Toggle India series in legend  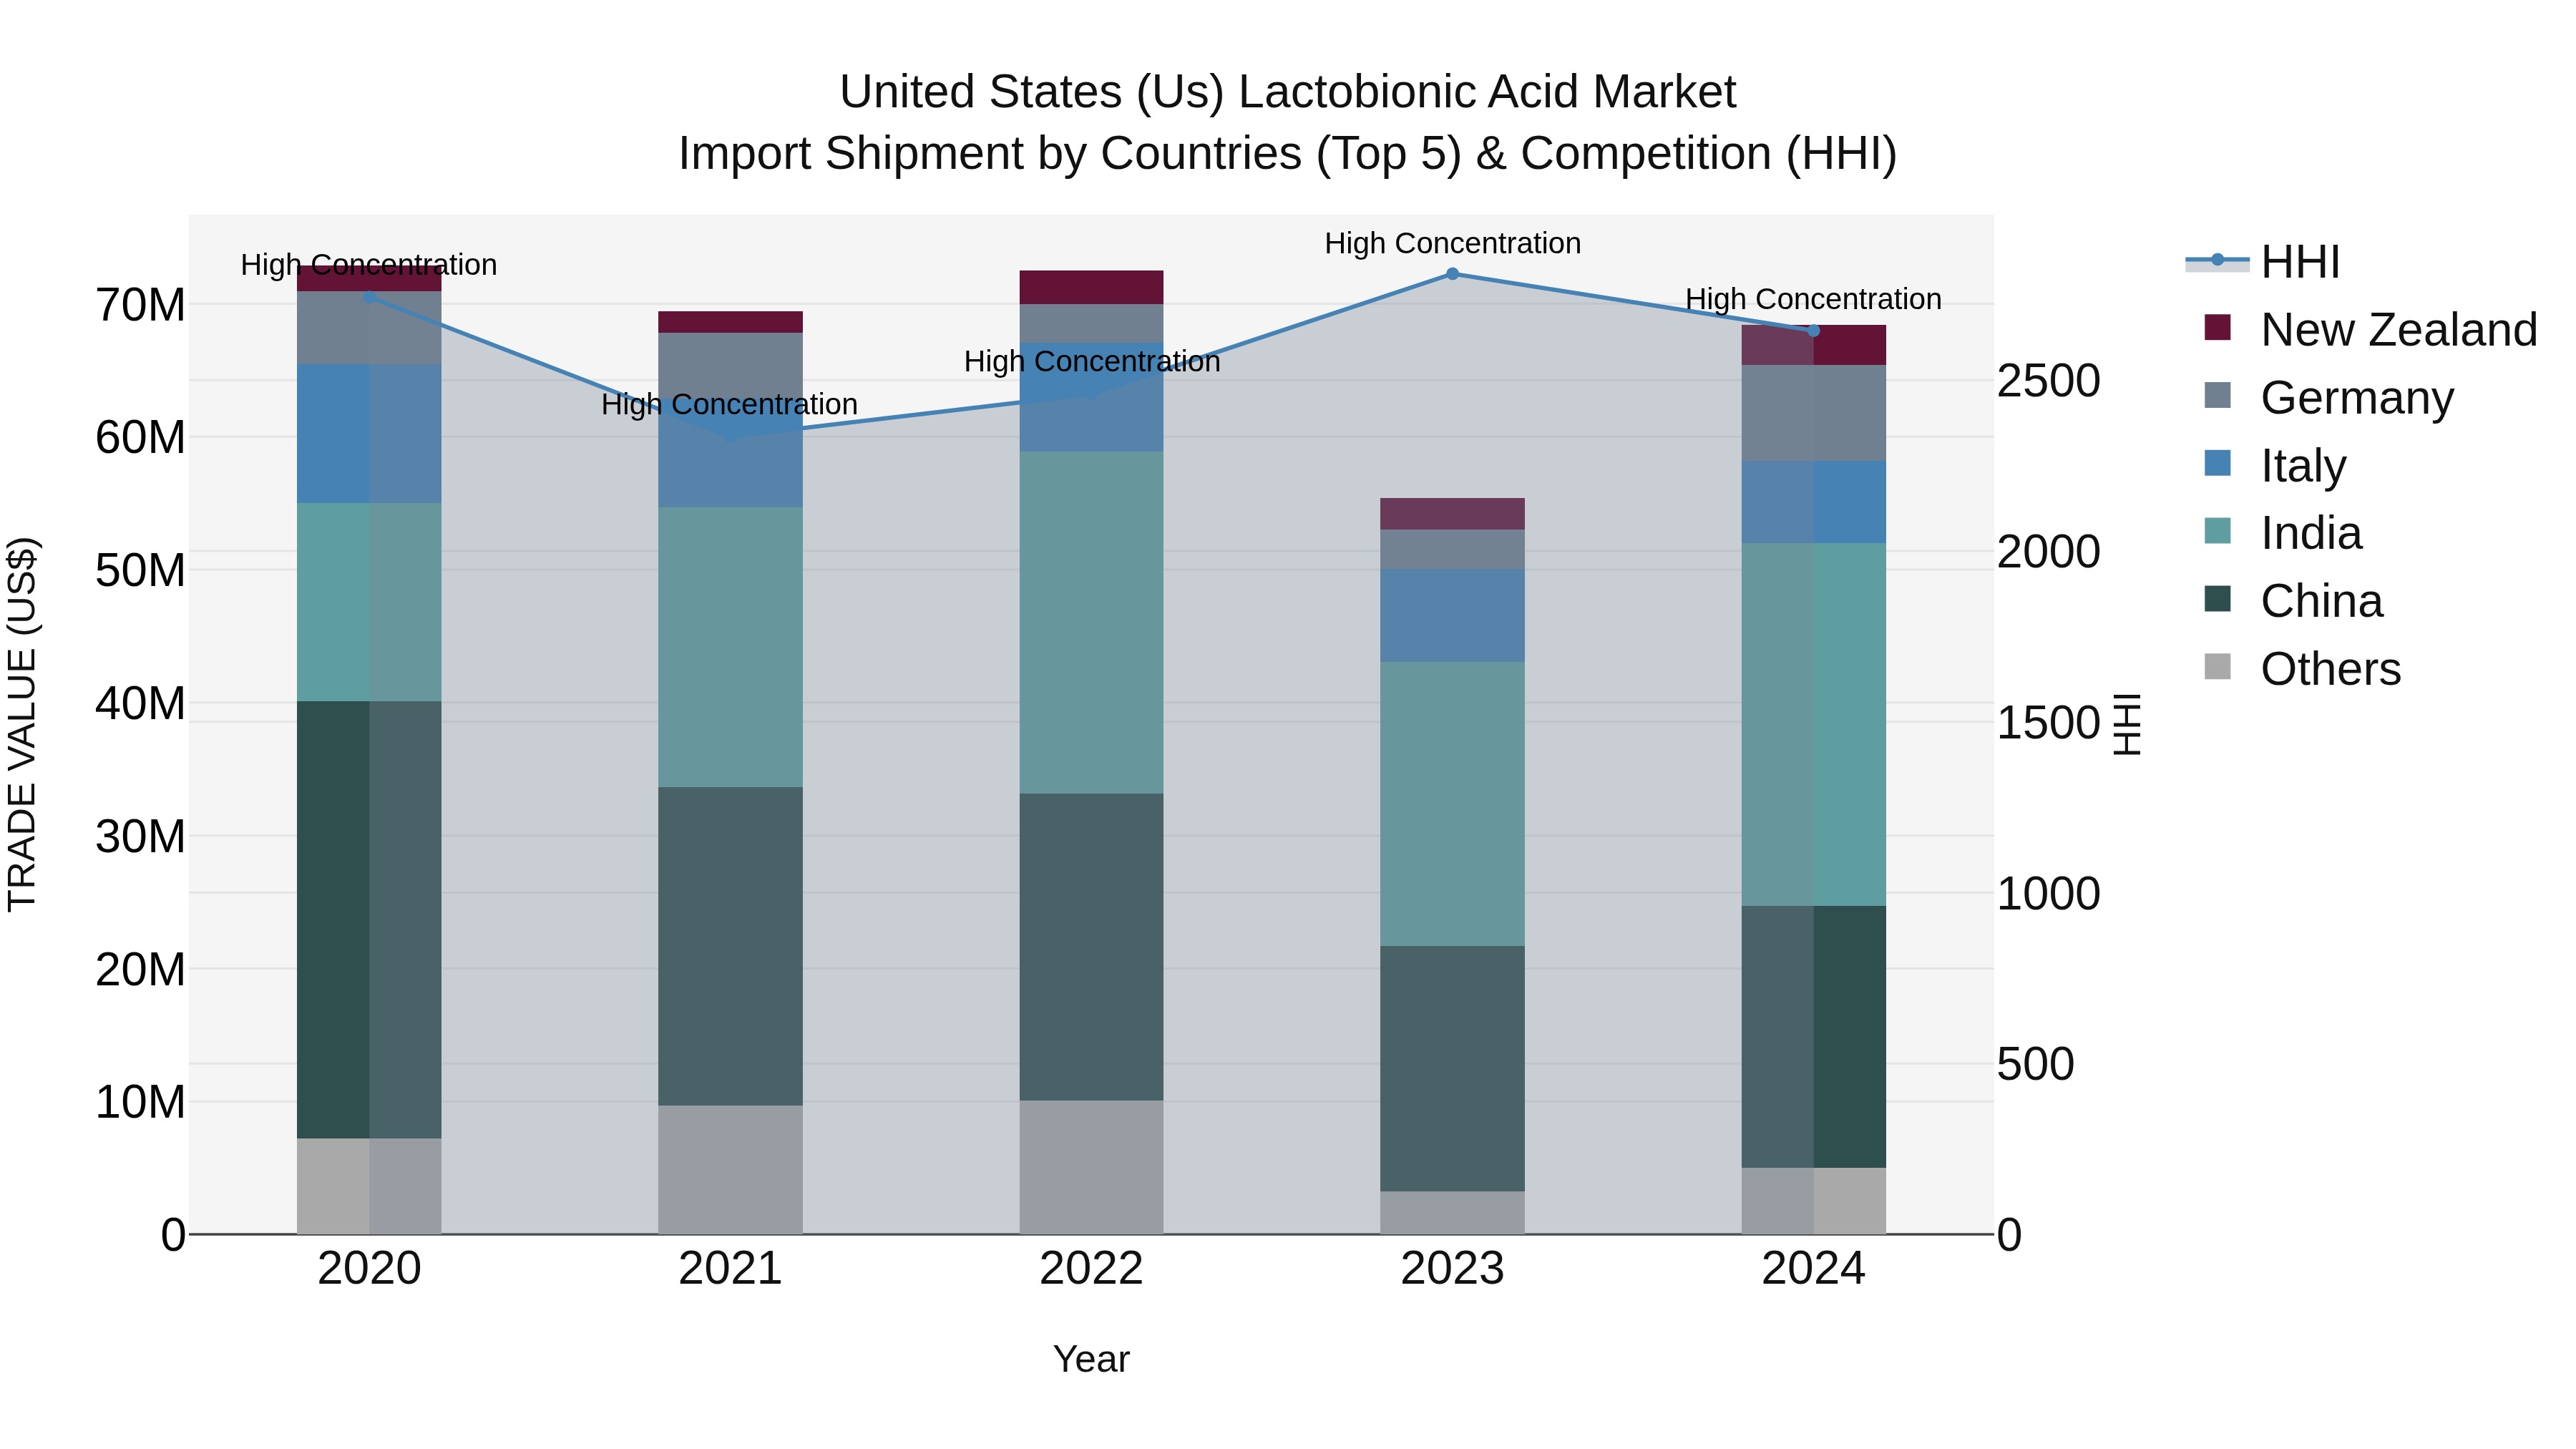(x=2282, y=533)
